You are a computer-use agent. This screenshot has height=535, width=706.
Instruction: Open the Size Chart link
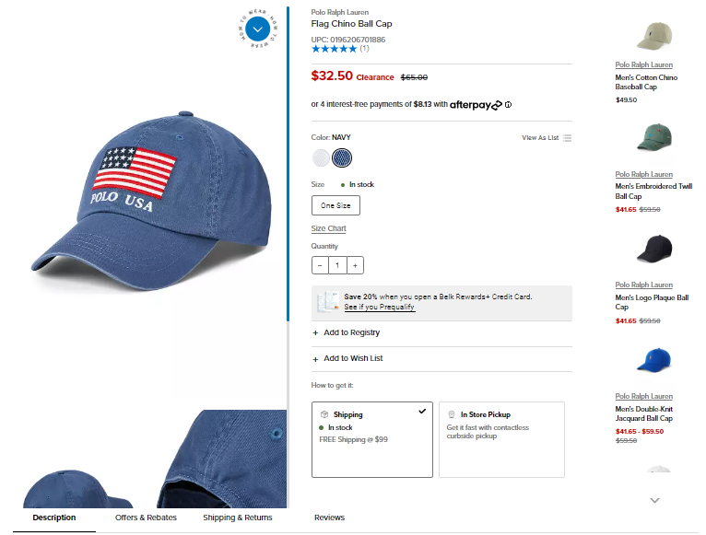pos(329,228)
